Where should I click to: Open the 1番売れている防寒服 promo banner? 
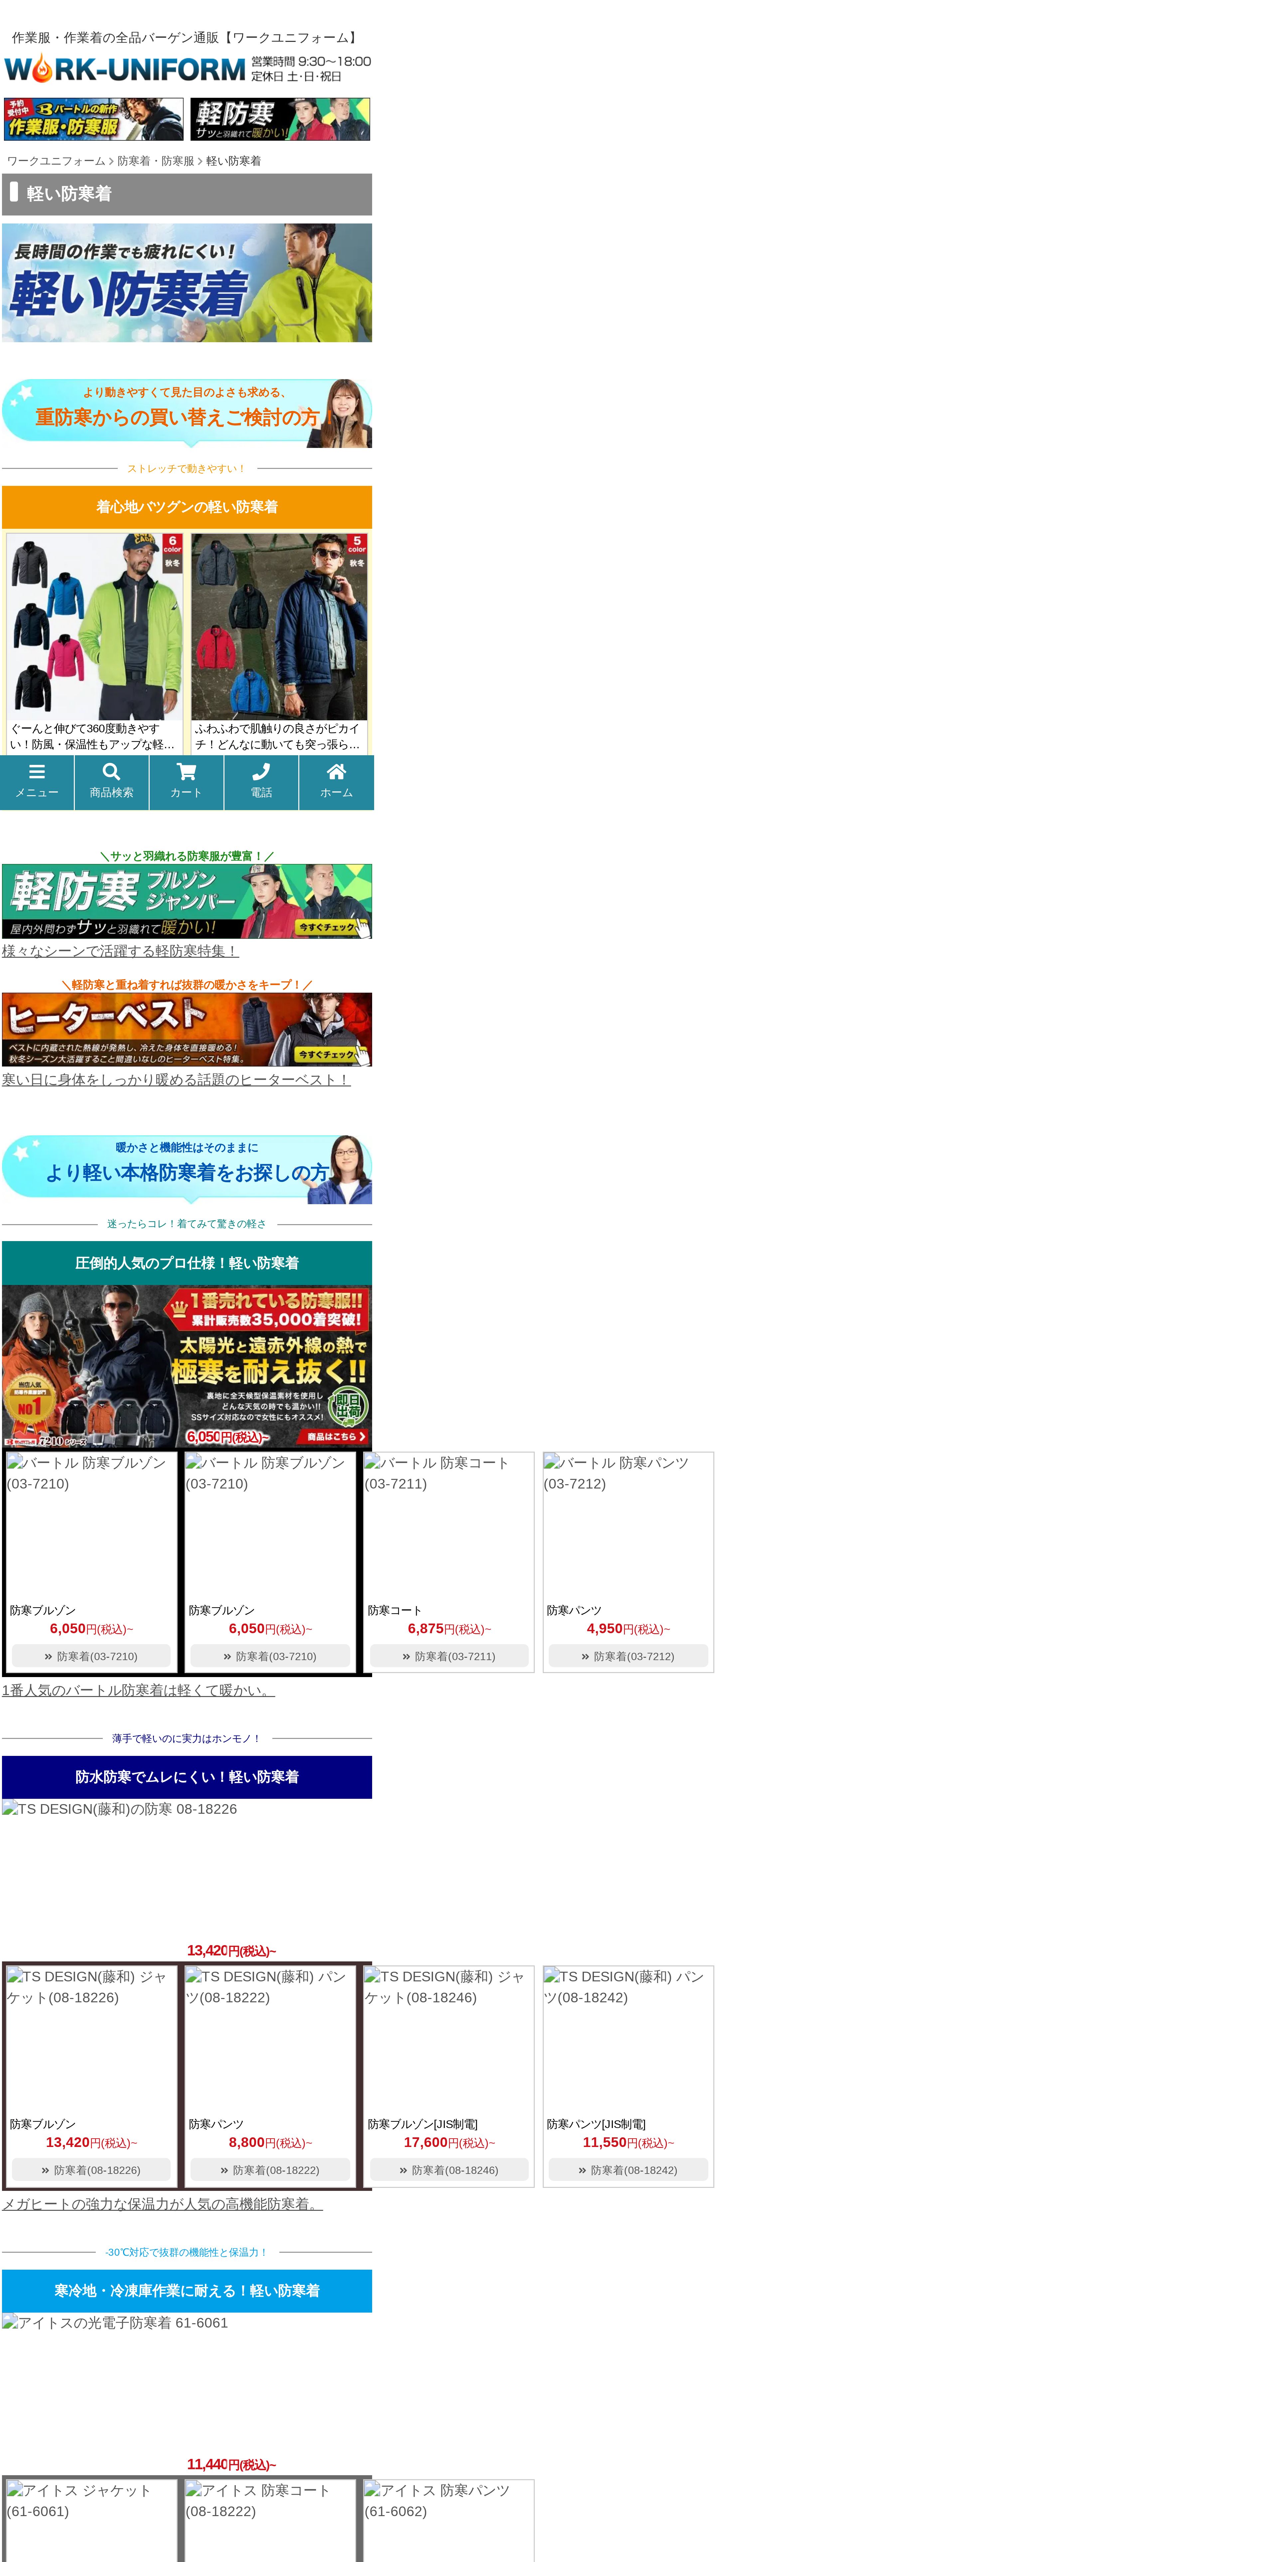[x=187, y=1366]
